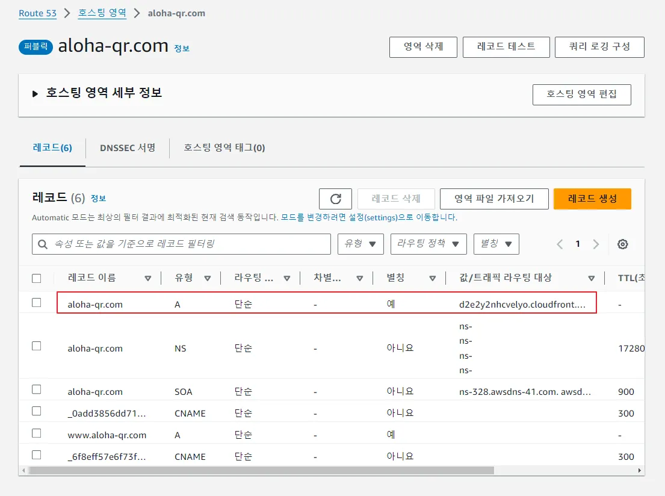Click the NS type cell
665x496 pixels.
pyautogui.click(x=181, y=349)
